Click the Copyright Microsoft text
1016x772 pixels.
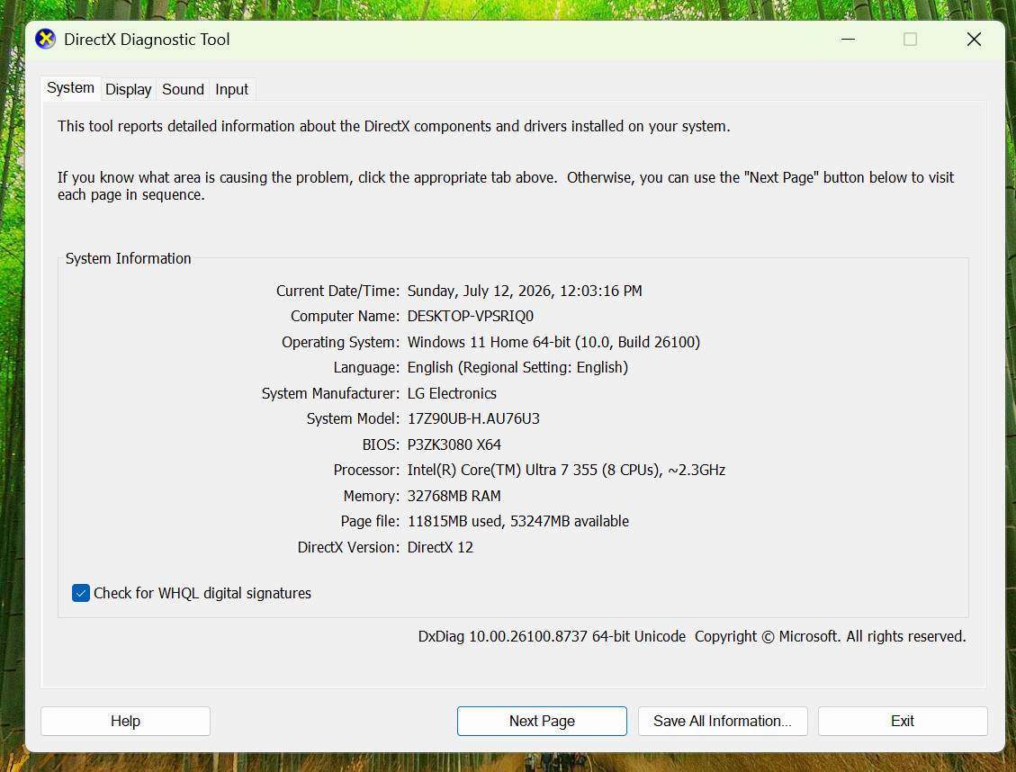pos(831,637)
